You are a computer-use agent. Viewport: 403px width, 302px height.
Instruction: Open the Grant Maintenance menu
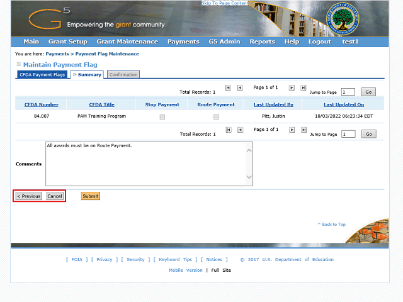pyautogui.click(x=127, y=42)
